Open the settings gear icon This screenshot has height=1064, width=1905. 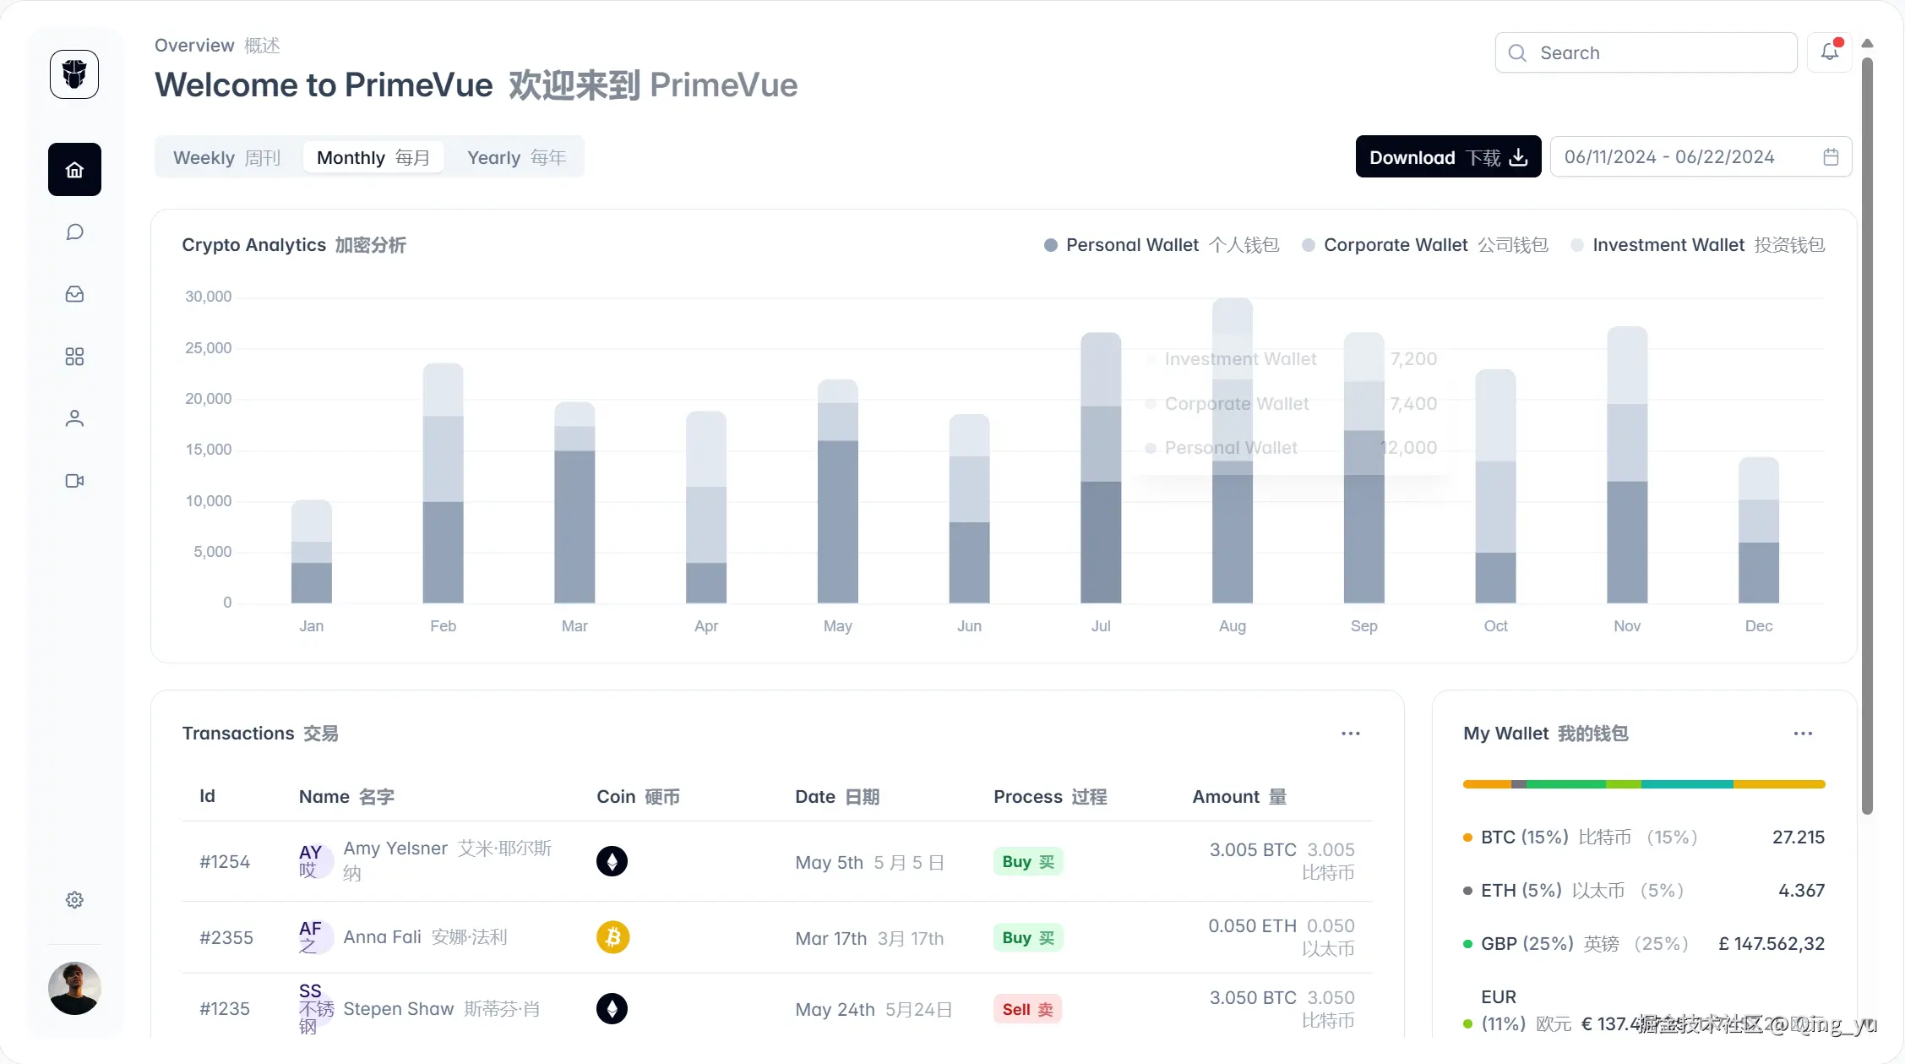tap(74, 900)
